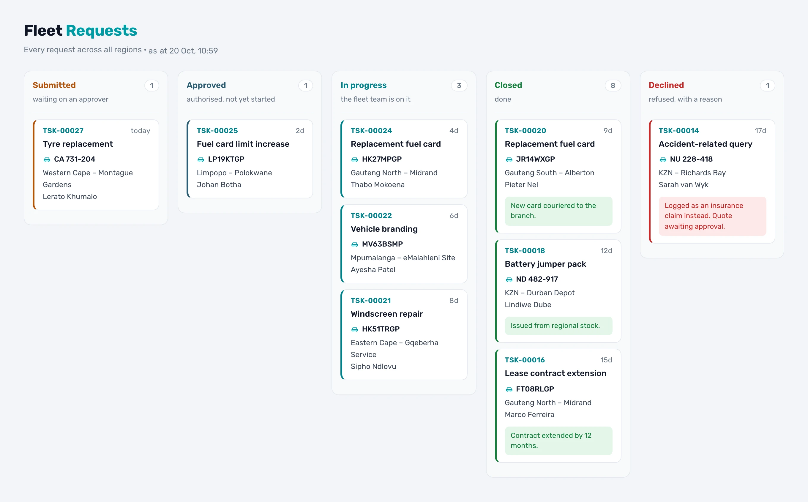808x502 pixels.
Task: Click the vehicle icon beside MV63BSMP
Action: pos(354,244)
